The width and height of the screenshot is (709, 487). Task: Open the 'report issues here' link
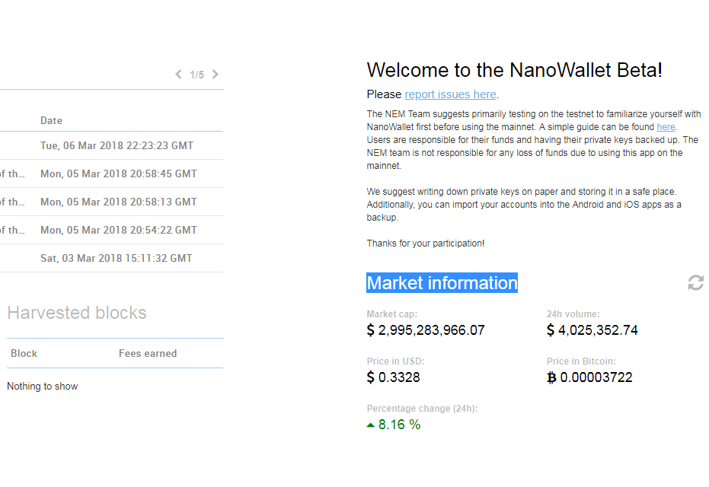(x=450, y=94)
